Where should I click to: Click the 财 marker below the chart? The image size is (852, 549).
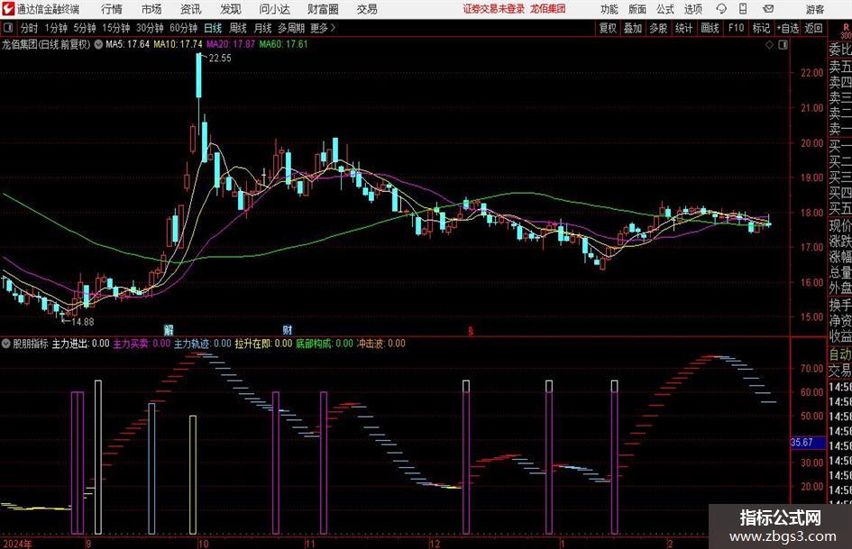(x=288, y=330)
